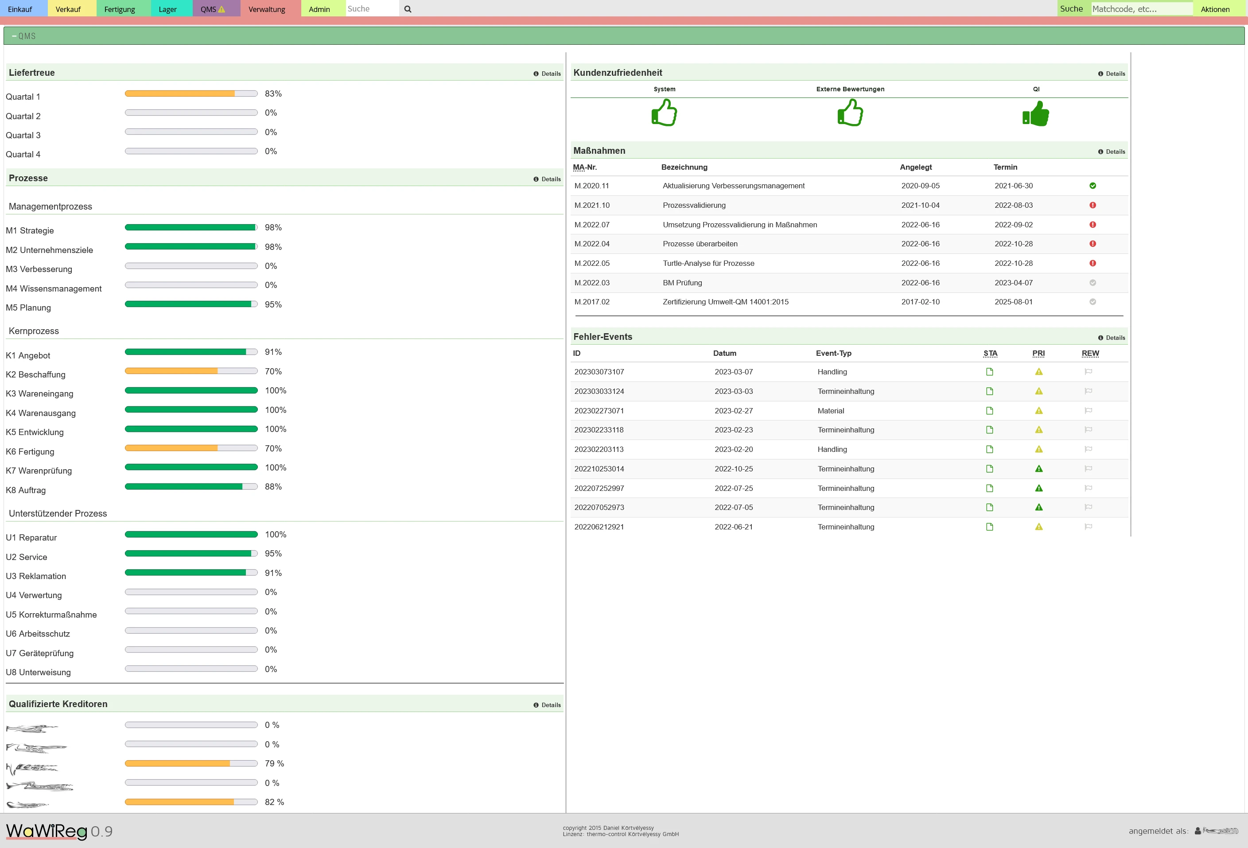
Task: Click the System thumbs-up icon
Action: pos(664,113)
